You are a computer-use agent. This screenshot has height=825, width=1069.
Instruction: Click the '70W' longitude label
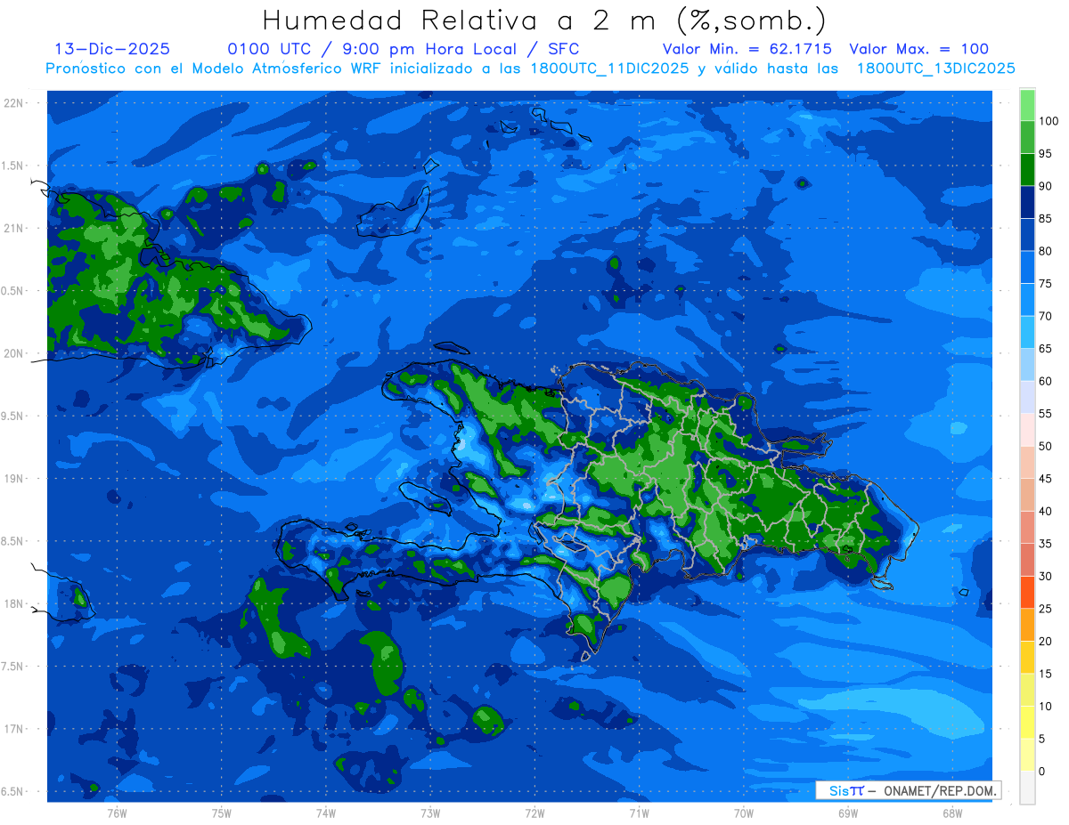coord(744,813)
